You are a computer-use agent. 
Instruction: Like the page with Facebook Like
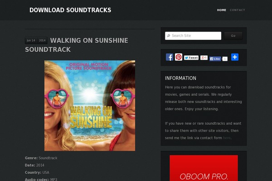point(215,59)
